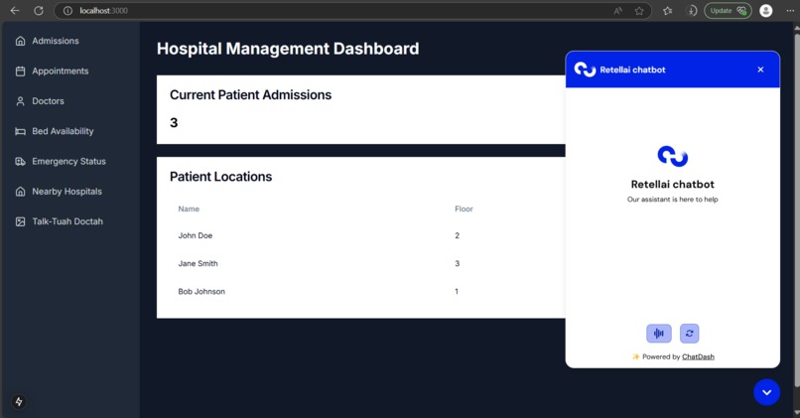Click the Patient Locations heading
This screenshot has width=800, height=418.
click(221, 177)
